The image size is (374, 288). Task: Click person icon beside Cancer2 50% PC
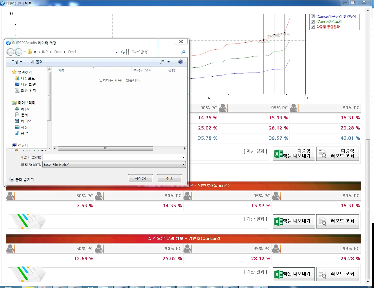[10, 249]
